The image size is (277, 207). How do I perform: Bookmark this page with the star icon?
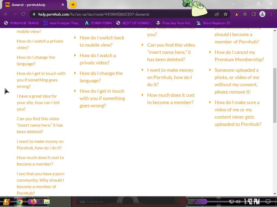pos(226,14)
